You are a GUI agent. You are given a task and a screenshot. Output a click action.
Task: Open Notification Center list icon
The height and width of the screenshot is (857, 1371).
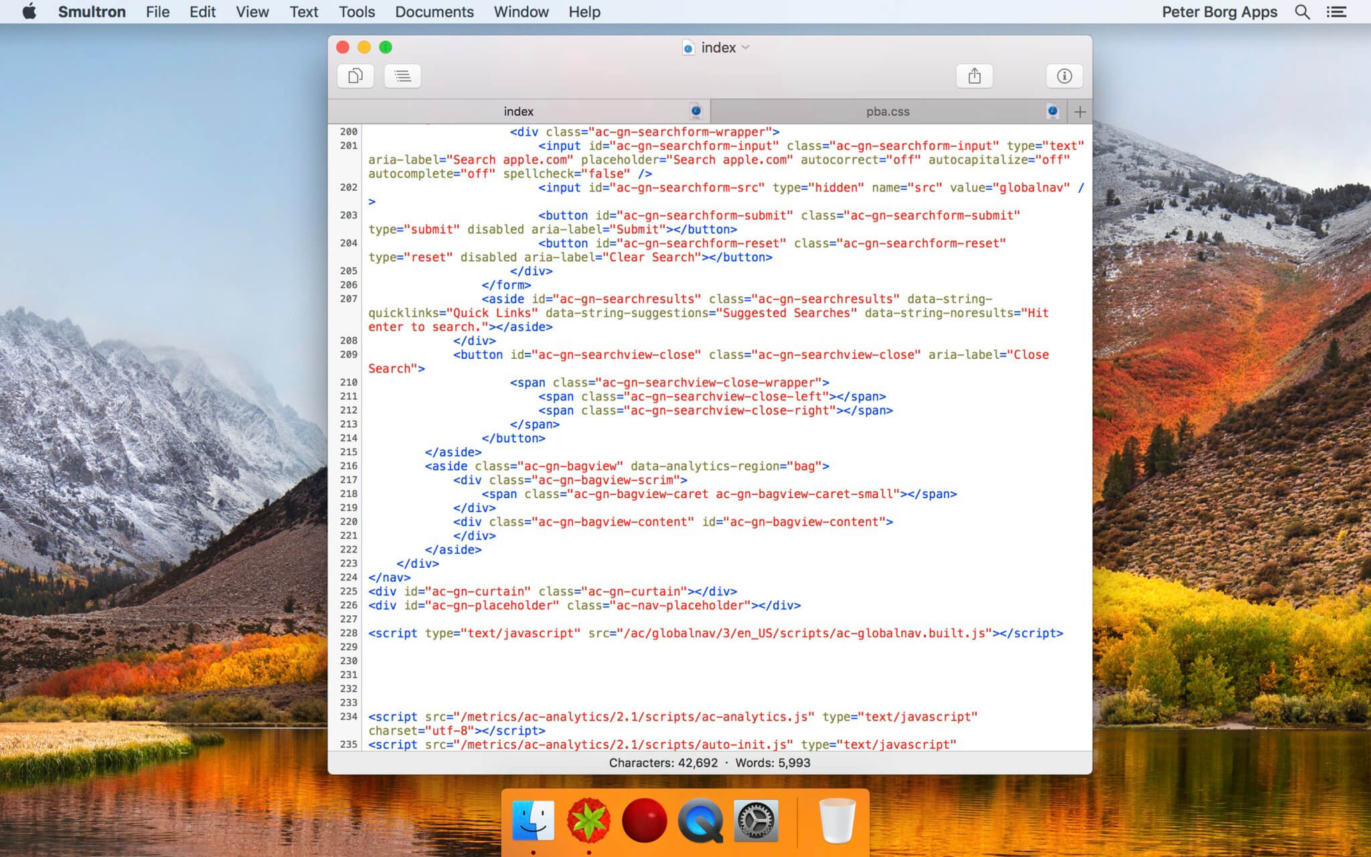pos(1337,12)
